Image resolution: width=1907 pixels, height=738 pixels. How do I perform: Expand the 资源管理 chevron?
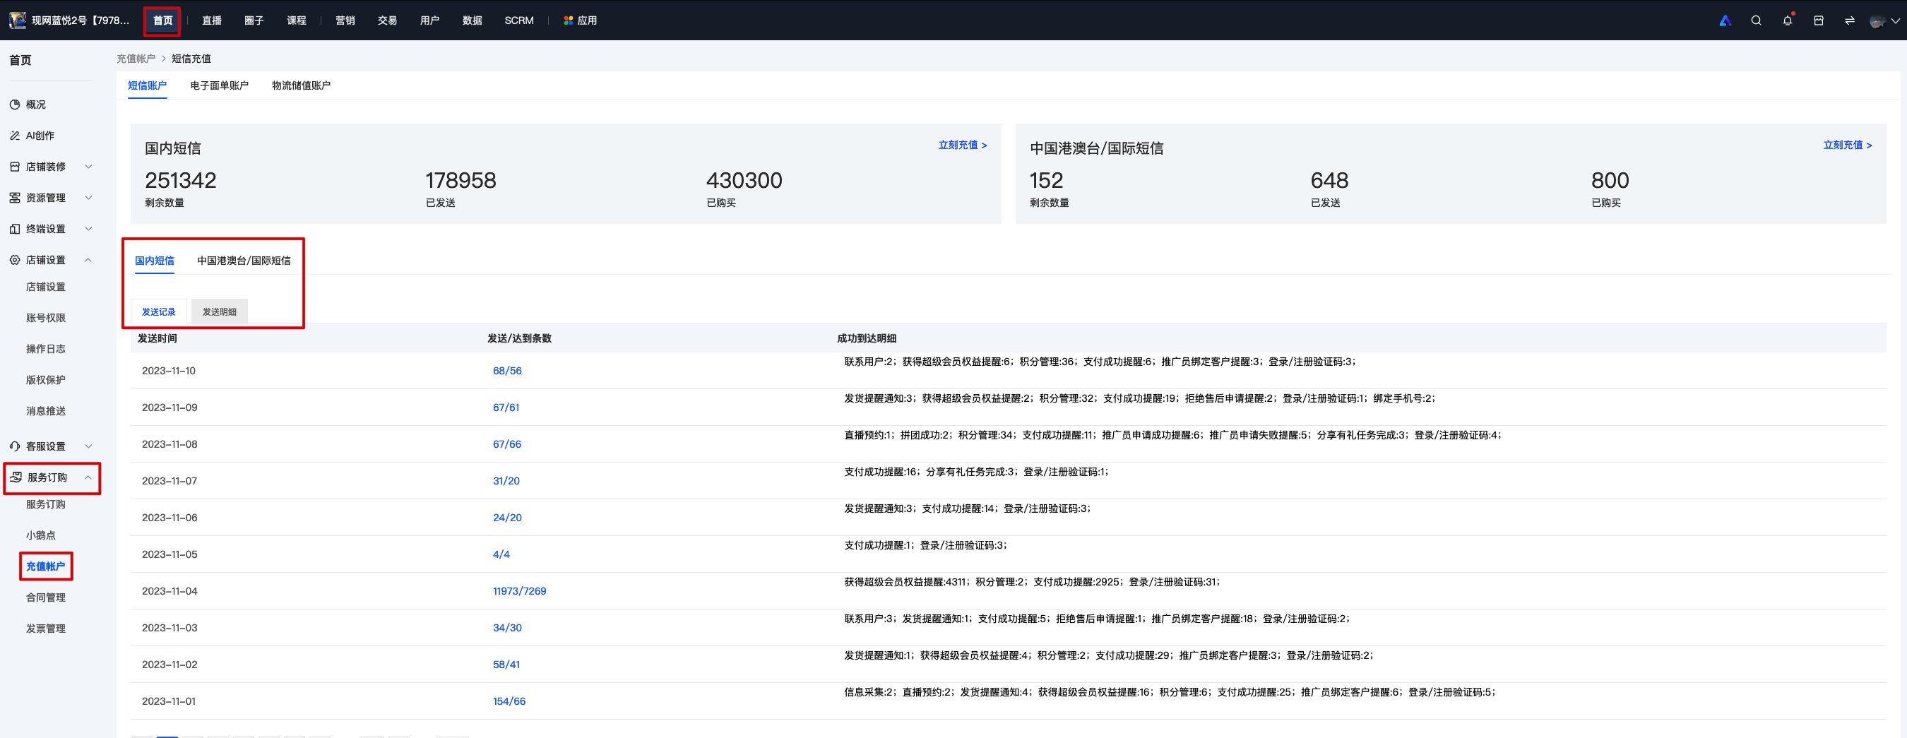click(x=89, y=198)
